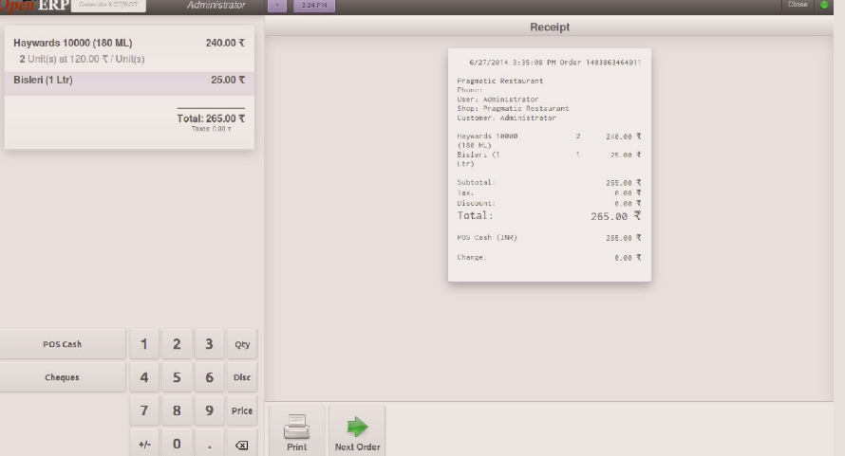Viewport: 845px width, 456px height.
Task: Choose POS Cash payment method
Action: (63, 344)
